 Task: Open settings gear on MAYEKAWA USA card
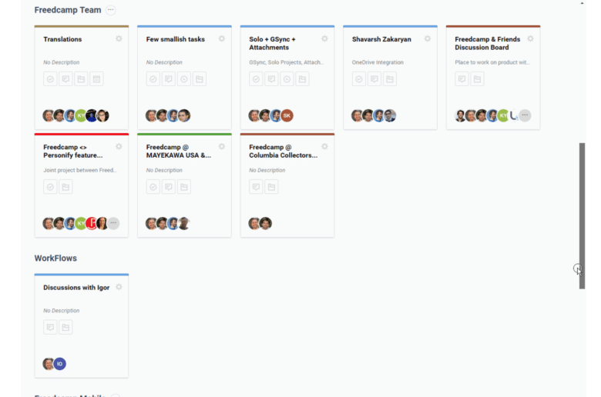[222, 146]
